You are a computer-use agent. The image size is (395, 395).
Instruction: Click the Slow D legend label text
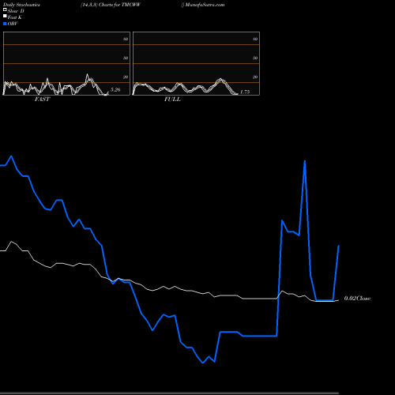click(16, 11)
